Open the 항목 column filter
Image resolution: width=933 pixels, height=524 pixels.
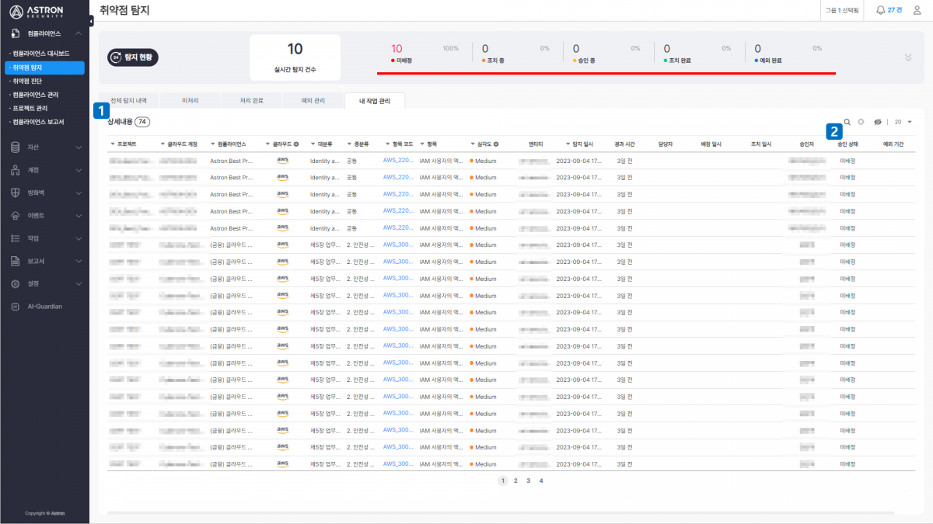422,144
